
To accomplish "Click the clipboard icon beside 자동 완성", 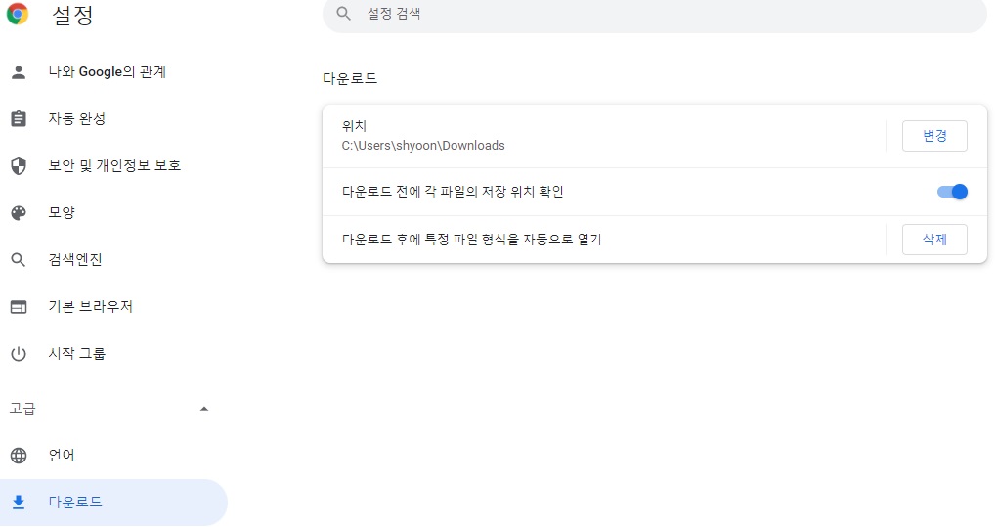I will tap(19, 119).
